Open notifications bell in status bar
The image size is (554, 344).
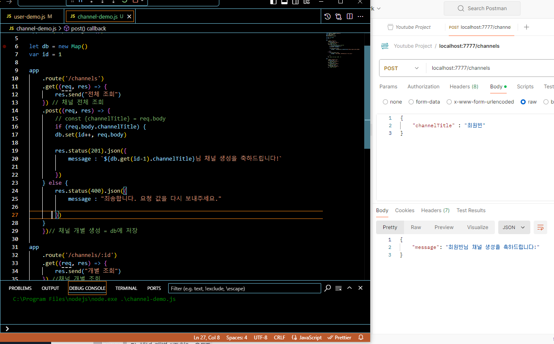pyautogui.click(x=361, y=338)
